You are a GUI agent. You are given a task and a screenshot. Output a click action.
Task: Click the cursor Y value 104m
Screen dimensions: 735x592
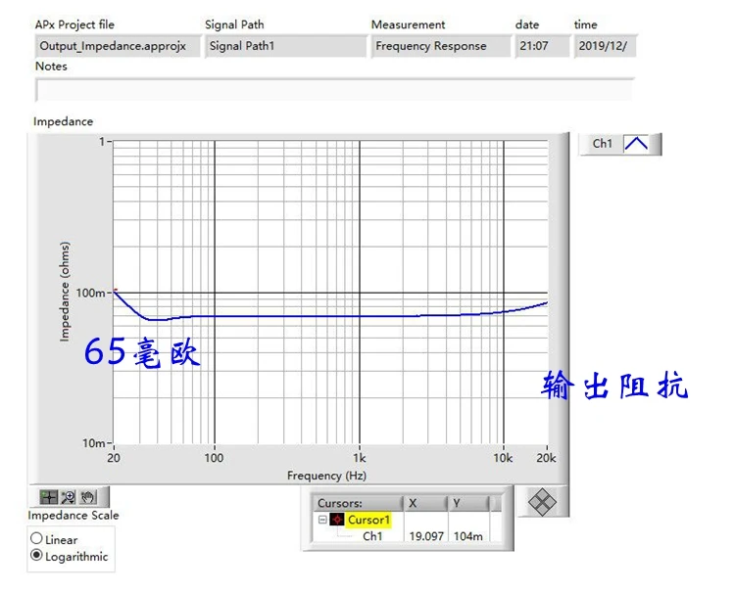466,536
